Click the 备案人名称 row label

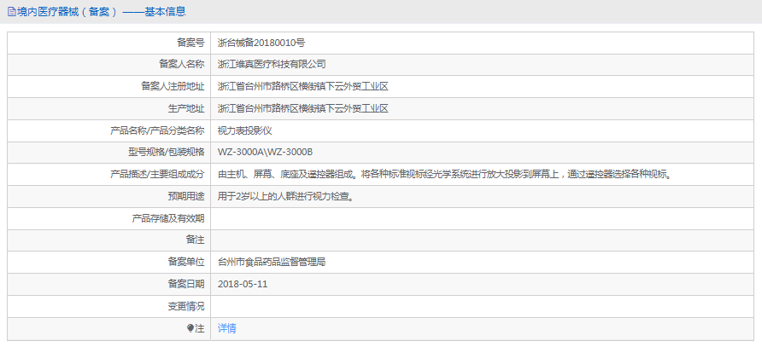click(x=182, y=64)
